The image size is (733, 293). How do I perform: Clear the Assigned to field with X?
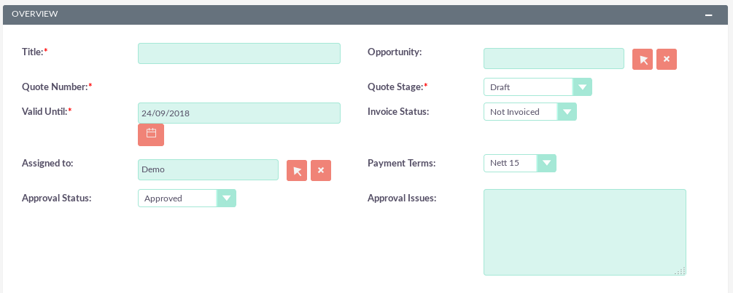321,170
